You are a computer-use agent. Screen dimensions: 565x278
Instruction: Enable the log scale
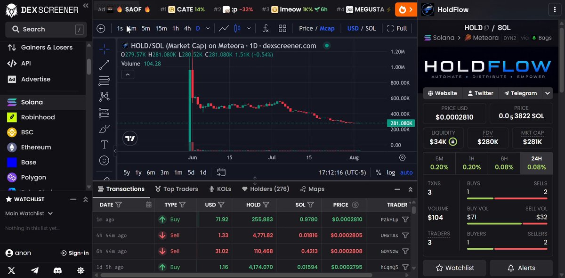tap(391, 172)
